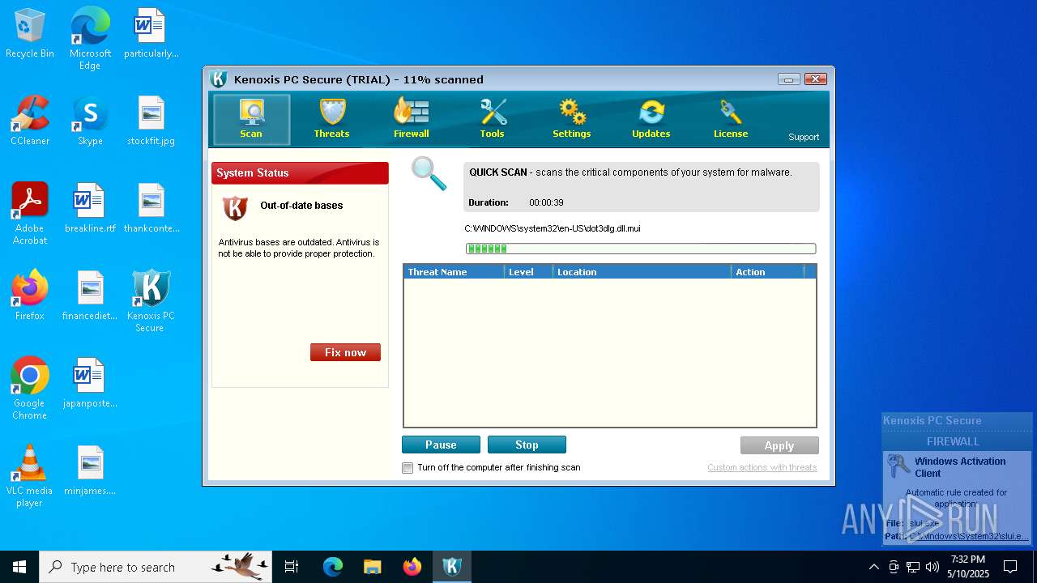Open Firefox from the taskbar
The width and height of the screenshot is (1037, 583).
click(x=412, y=567)
